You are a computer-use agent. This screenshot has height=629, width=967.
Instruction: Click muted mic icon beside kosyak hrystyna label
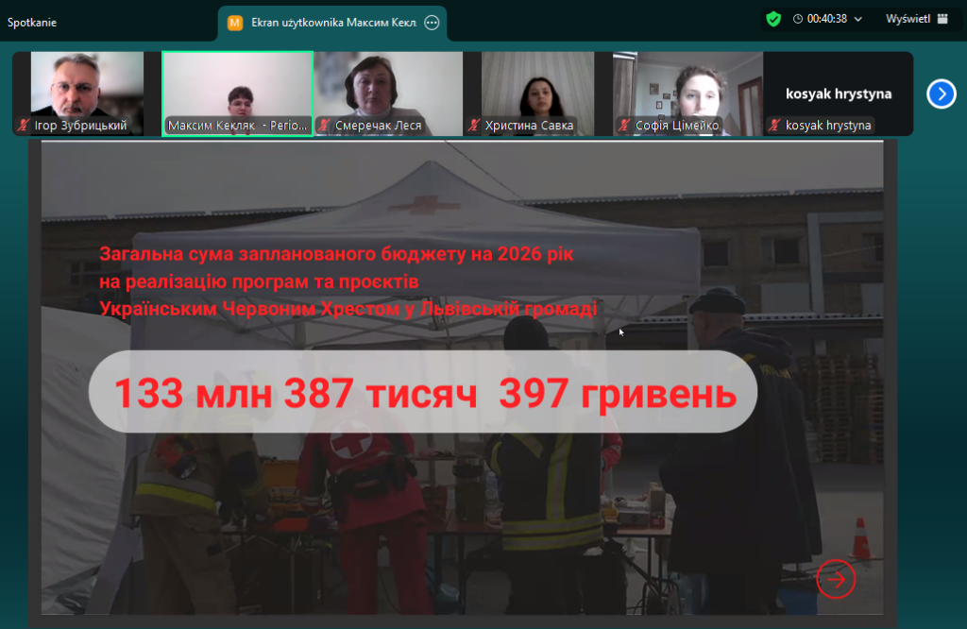[774, 126]
